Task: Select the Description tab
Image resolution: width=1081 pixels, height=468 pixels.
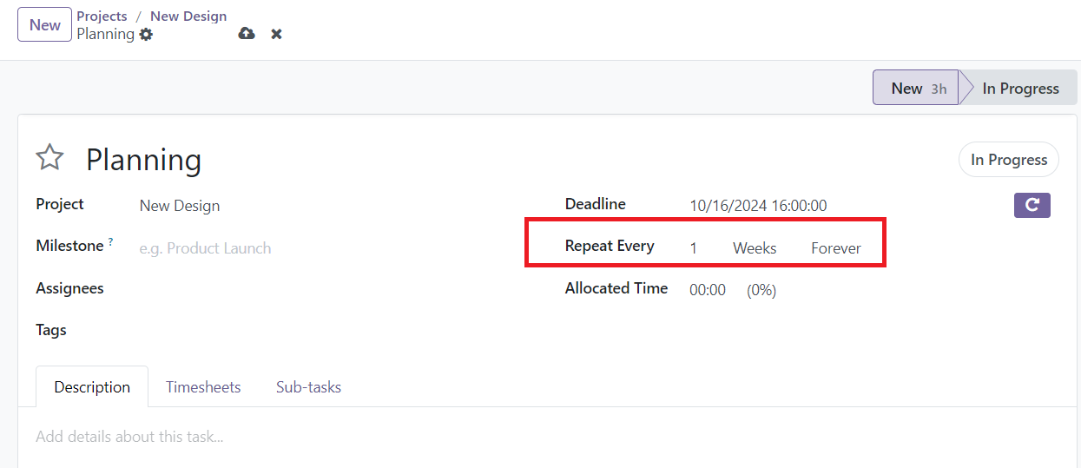Action: pos(92,387)
